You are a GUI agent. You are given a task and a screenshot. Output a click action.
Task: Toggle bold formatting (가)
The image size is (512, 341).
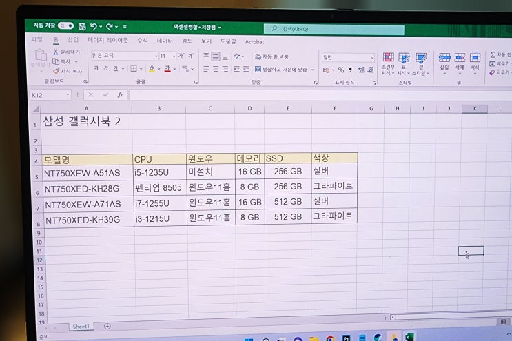click(96, 68)
